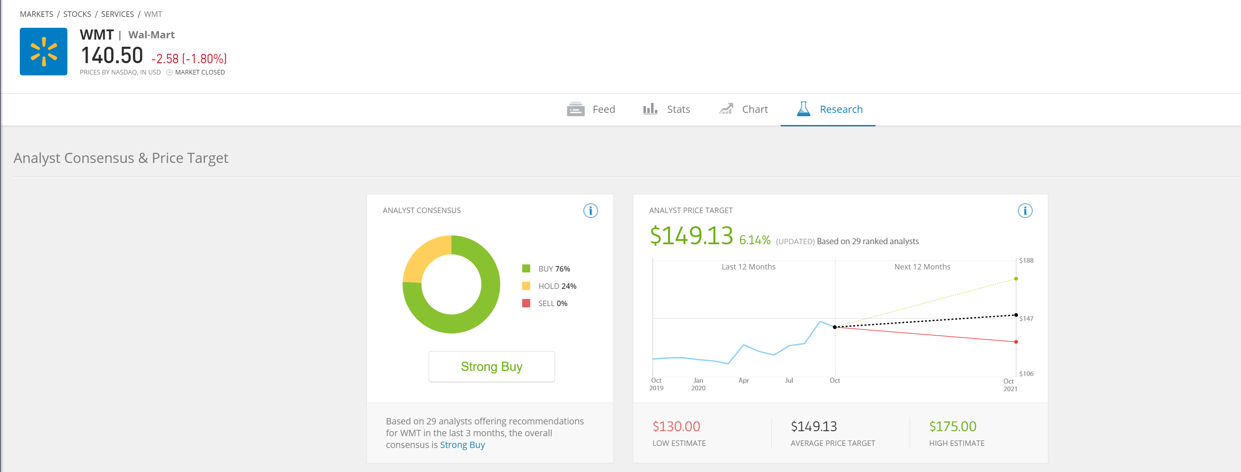Click the Market Closed clock icon
The width and height of the screenshot is (1241, 472).
pyautogui.click(x=169, y=73)
